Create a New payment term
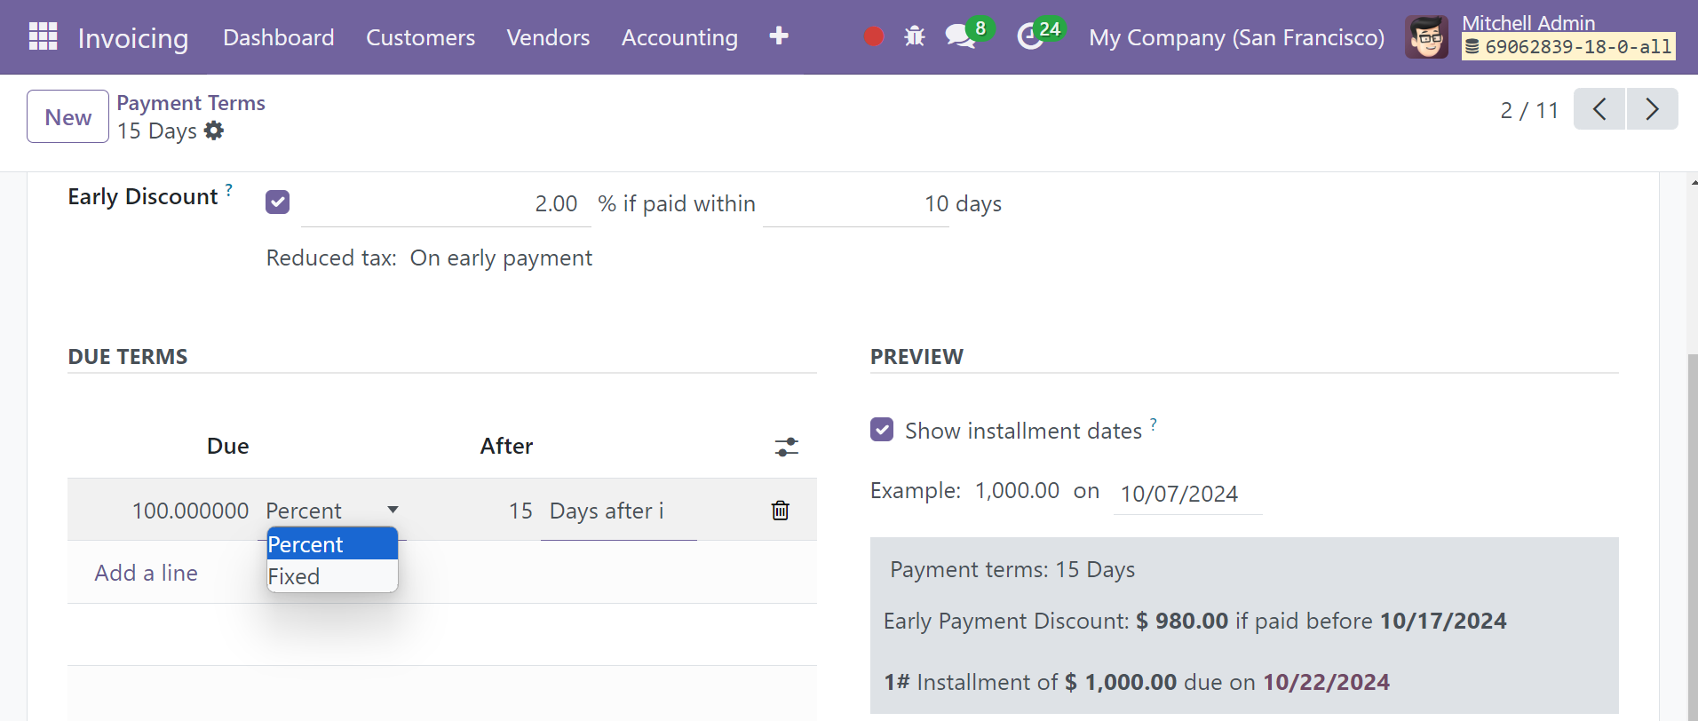Viewport: 1698px width, 721px height. [x=67, y=116]
